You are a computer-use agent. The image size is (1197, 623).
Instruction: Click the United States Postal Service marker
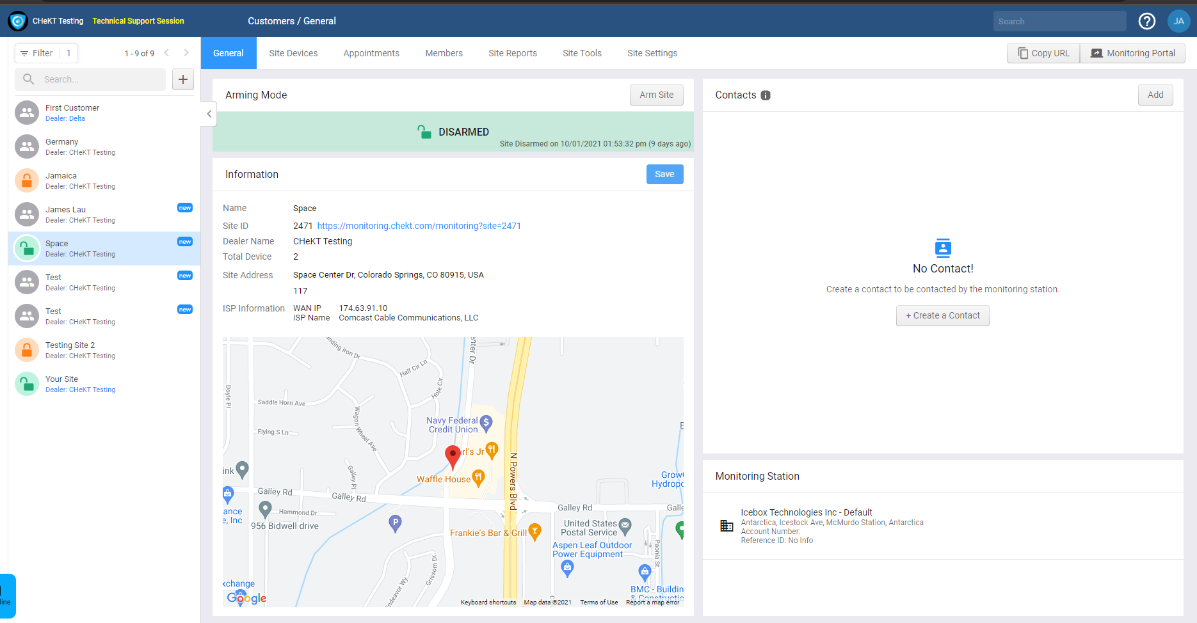(x=625, y=526)
